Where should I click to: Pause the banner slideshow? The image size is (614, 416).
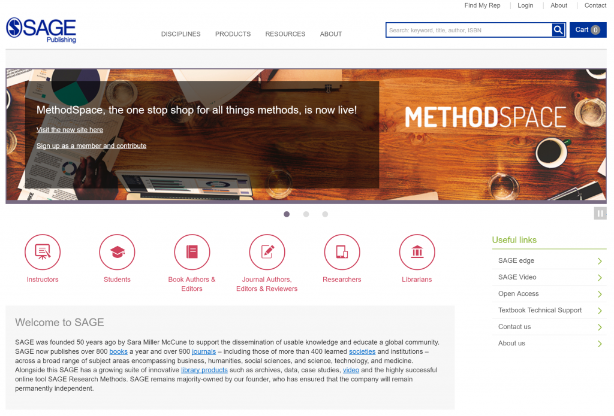pos(600,214)
